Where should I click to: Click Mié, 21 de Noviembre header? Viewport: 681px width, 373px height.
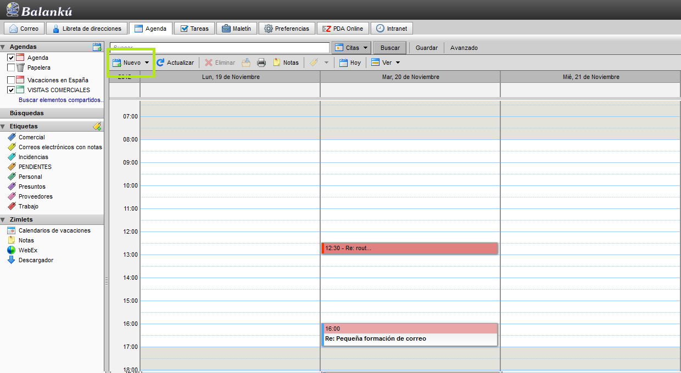pyautogui.click(x=591, y=77)
